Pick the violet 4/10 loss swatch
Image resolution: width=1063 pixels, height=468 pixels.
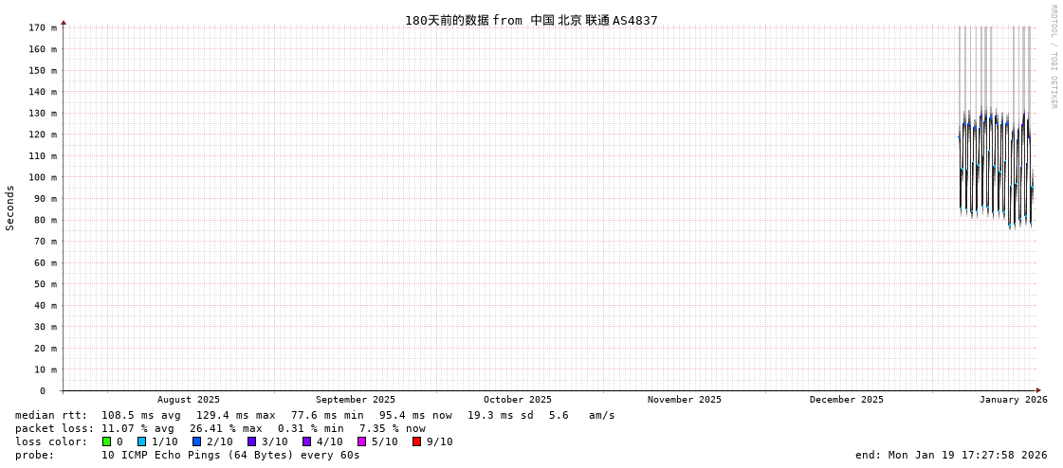point(307,441)
